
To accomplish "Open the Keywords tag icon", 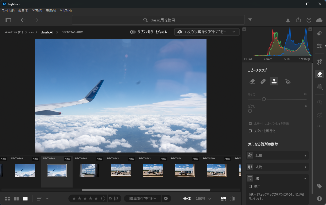I will pyautogui.click(x=319, y=186).
